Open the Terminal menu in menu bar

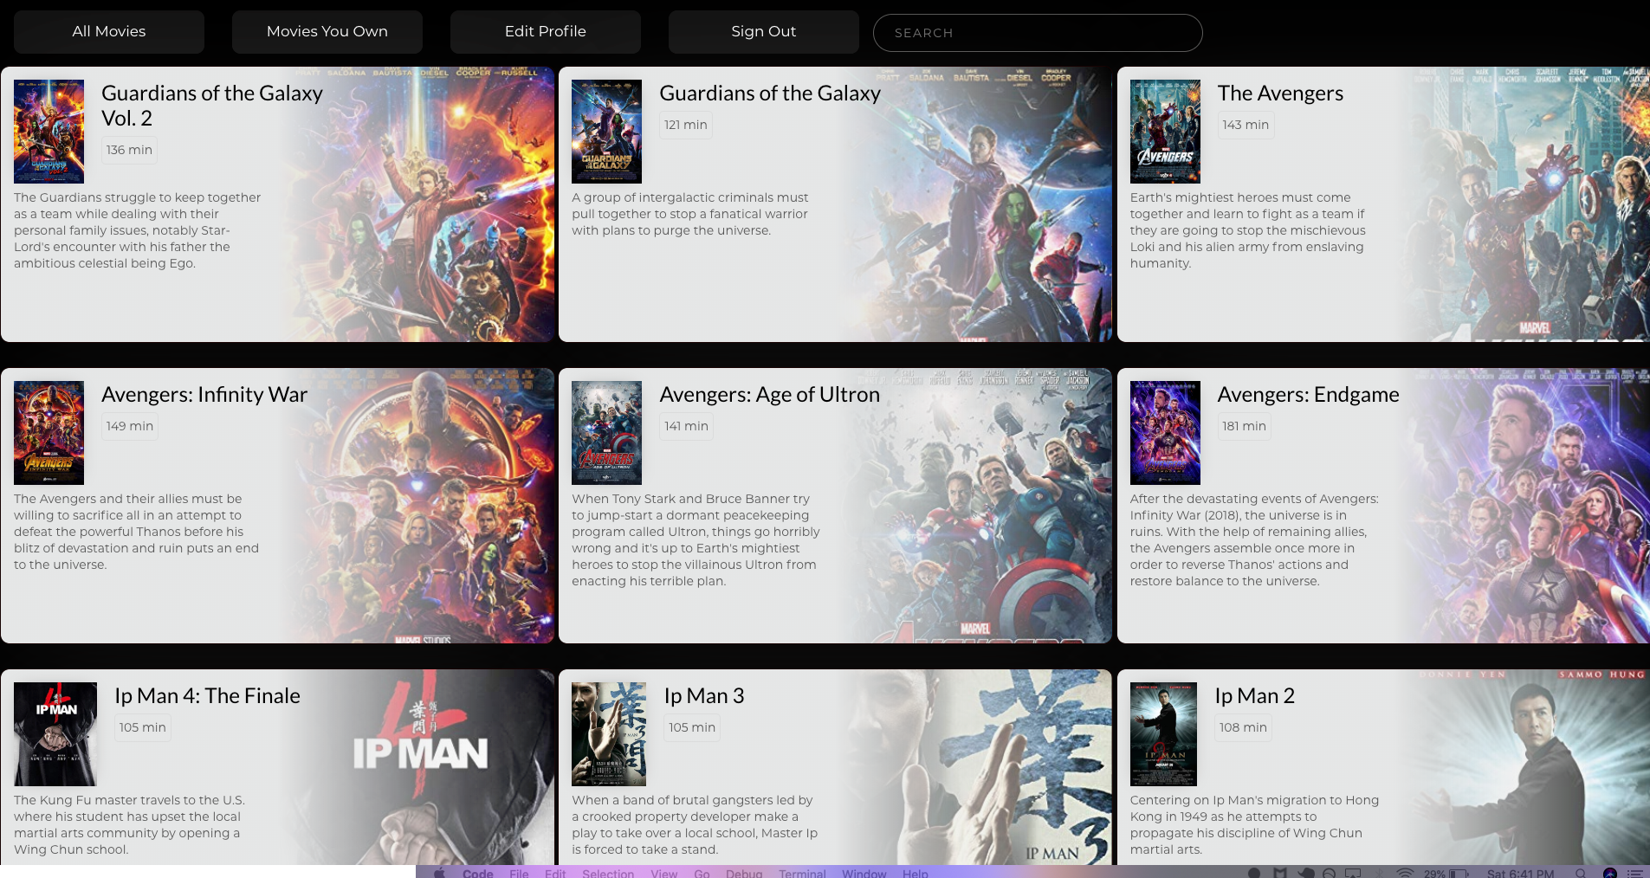[802, 873]
